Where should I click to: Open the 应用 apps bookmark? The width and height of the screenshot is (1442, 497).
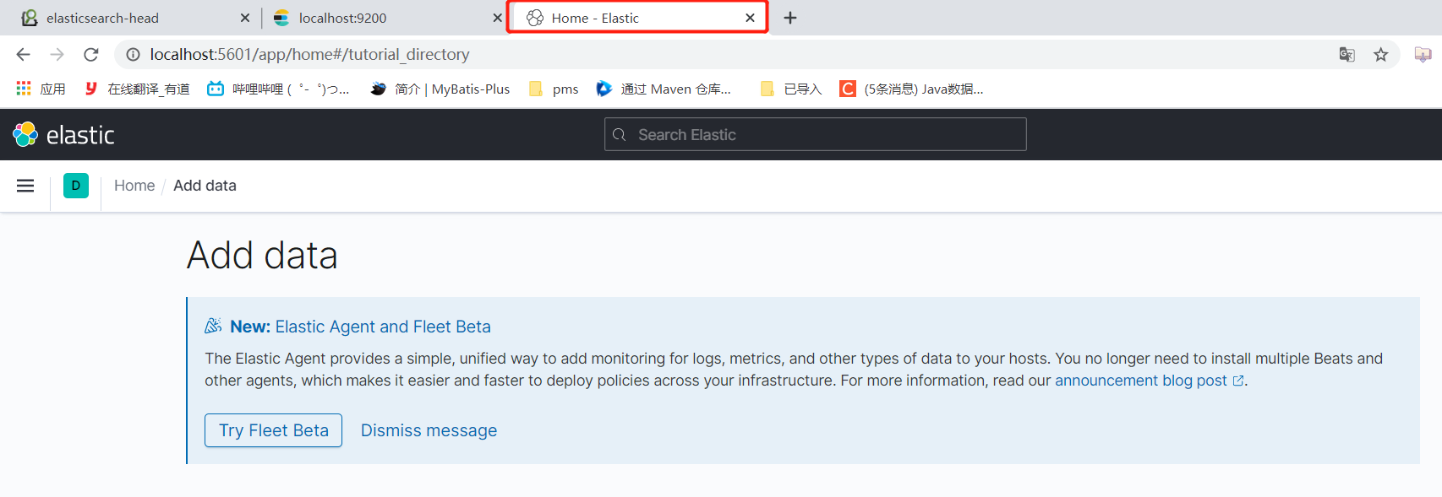pos(41,89)
